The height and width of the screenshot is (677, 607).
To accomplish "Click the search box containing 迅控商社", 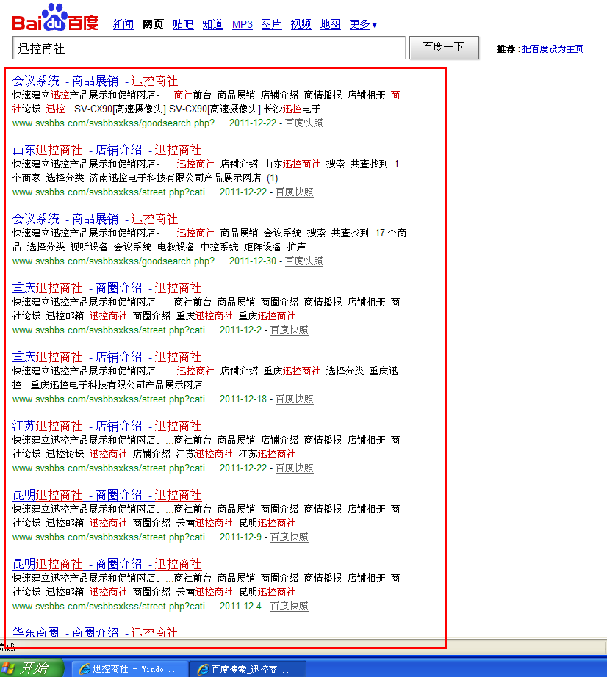I will (x=209, y=48).
